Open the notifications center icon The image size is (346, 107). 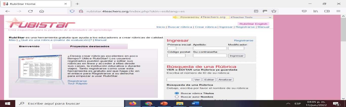tap(336, 104)
